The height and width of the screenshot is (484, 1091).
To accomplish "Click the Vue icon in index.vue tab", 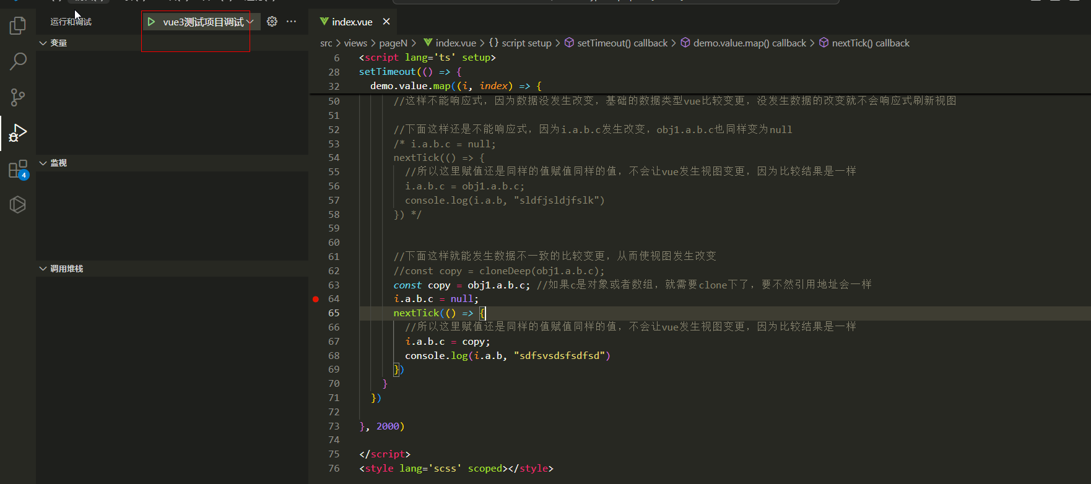I will [324, 22].
